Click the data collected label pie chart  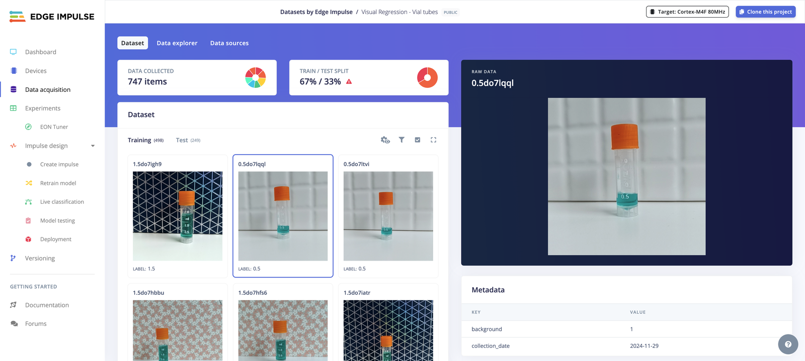point(256,78)
